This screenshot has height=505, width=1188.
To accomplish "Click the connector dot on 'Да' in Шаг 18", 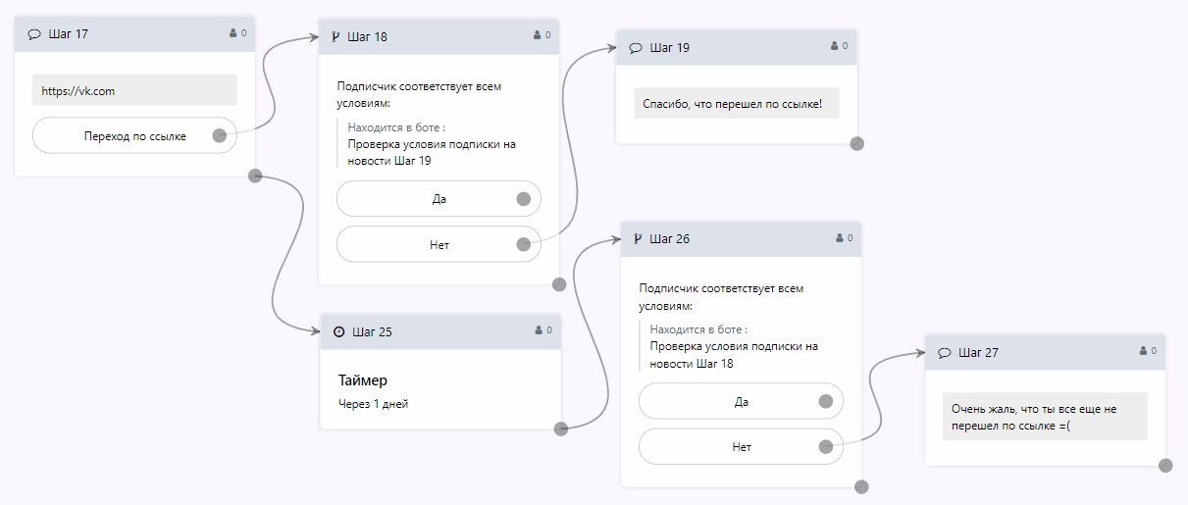I will (524, 199).
